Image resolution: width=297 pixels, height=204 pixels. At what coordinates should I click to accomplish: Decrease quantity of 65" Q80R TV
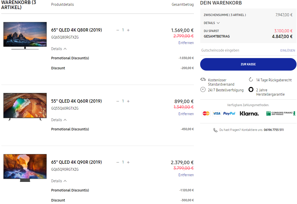pyautogui.click(x=118, y=30)
